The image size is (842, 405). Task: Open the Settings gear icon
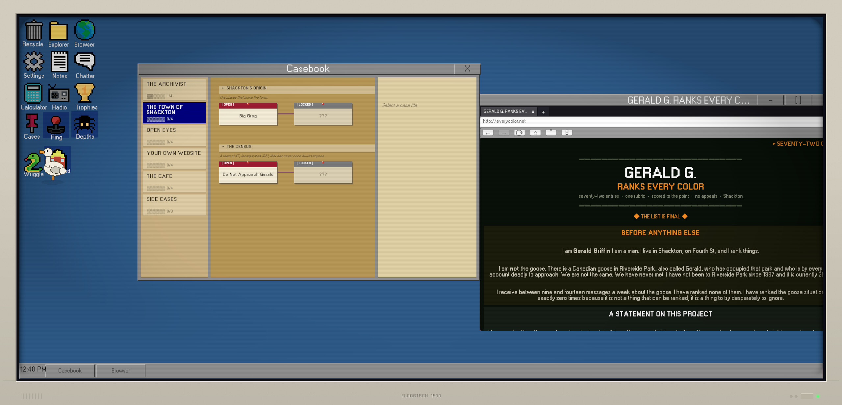(x=34, y=65)
